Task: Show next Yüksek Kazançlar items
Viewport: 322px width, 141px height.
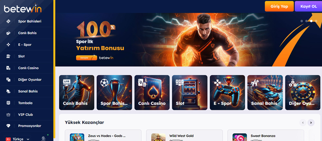Action: [311, 123]
